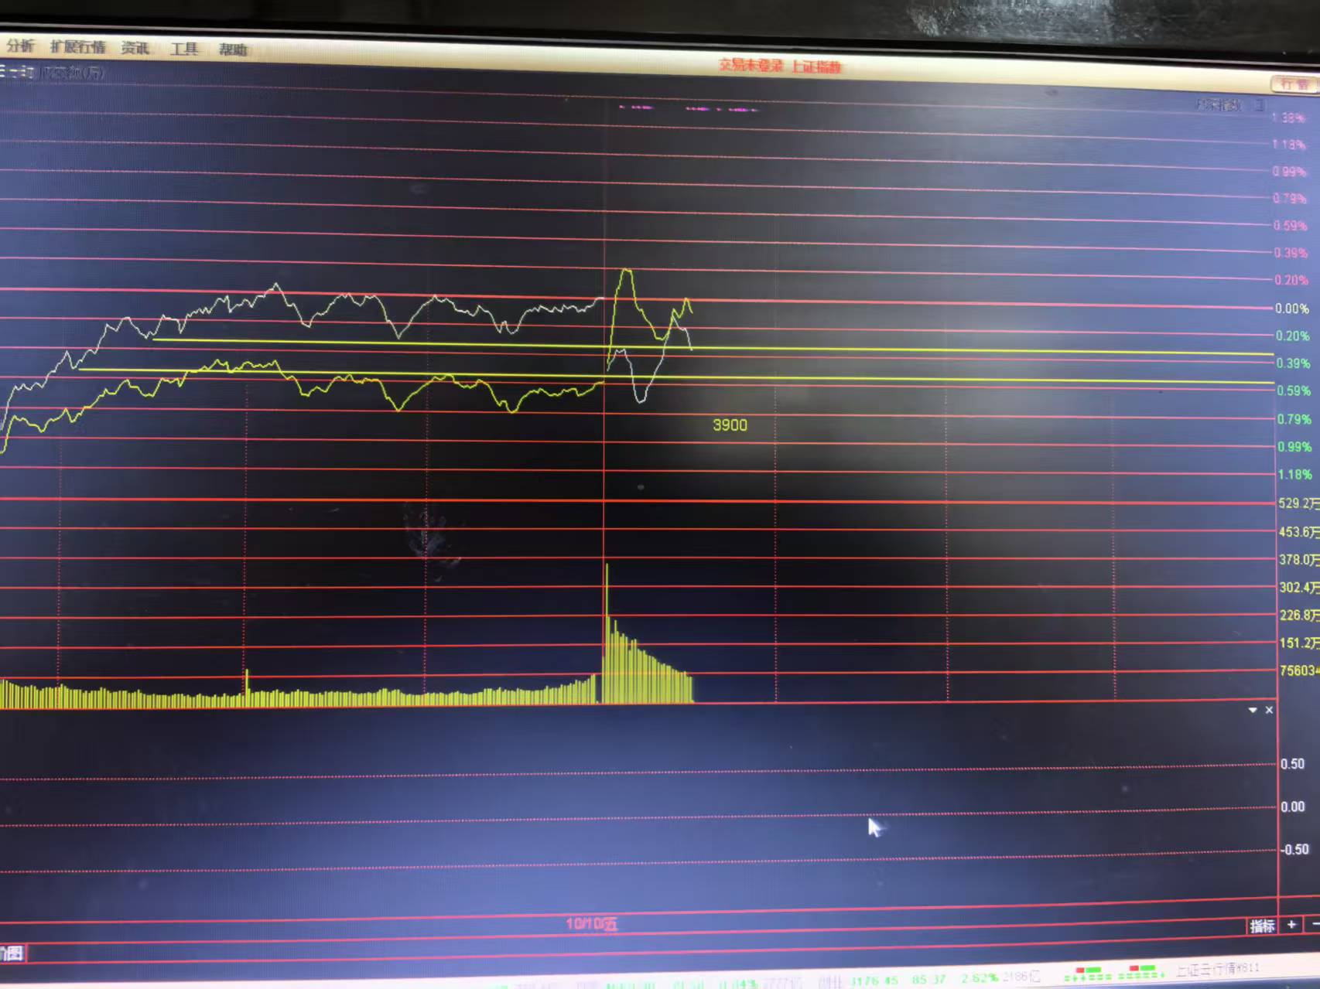The image size is (1320, 989).
Task: Open the 扩展行情 menu
Action: [x=77, y=47]
